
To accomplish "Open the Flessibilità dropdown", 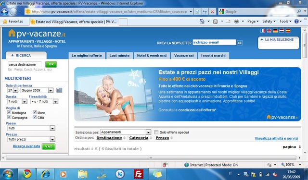I will [x=56, y=101].
